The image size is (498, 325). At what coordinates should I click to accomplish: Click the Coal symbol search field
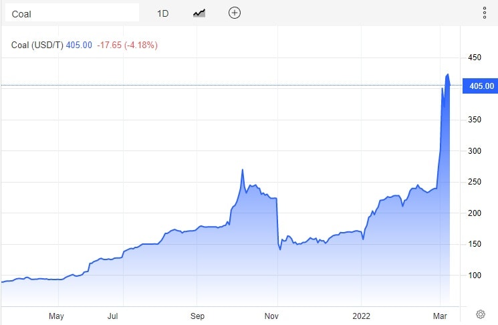pos(70,13)
